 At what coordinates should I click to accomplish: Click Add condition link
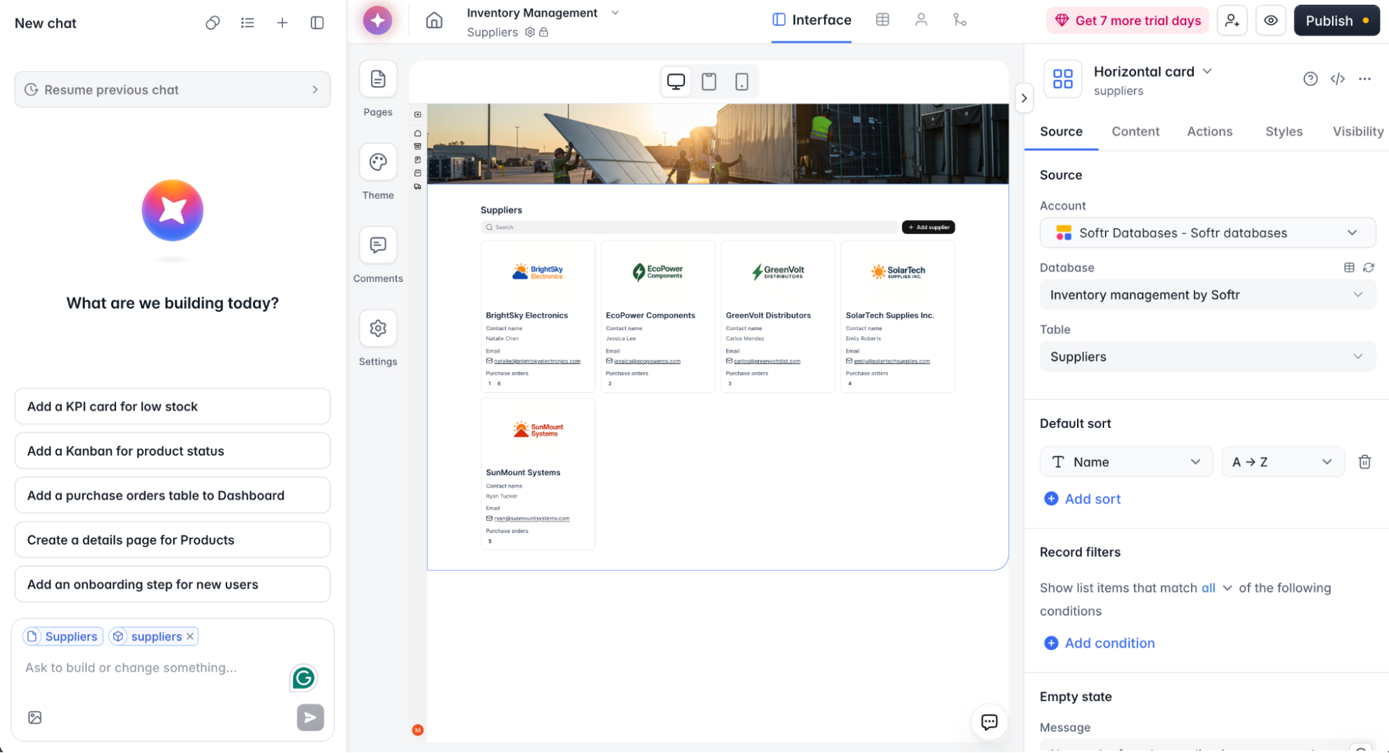pyautogui.click(x=1099, y=643)
